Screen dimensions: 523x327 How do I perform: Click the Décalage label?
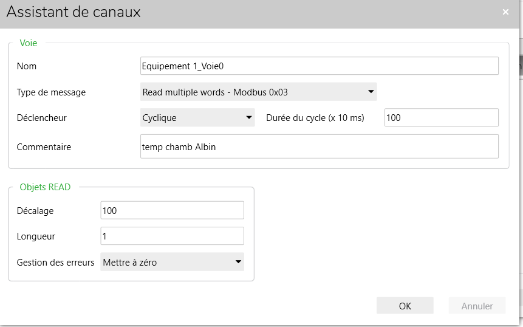click(35, 211)
